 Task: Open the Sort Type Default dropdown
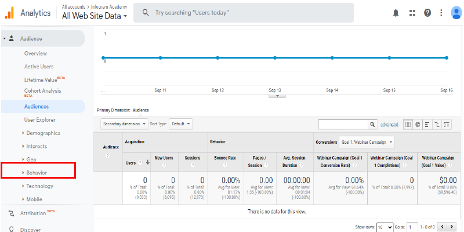click(180, 124)
